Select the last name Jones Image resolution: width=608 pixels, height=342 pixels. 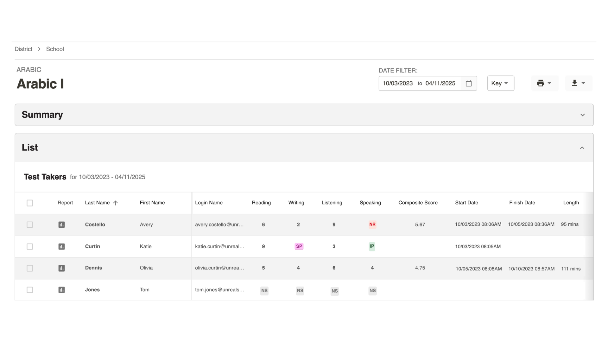92,290
